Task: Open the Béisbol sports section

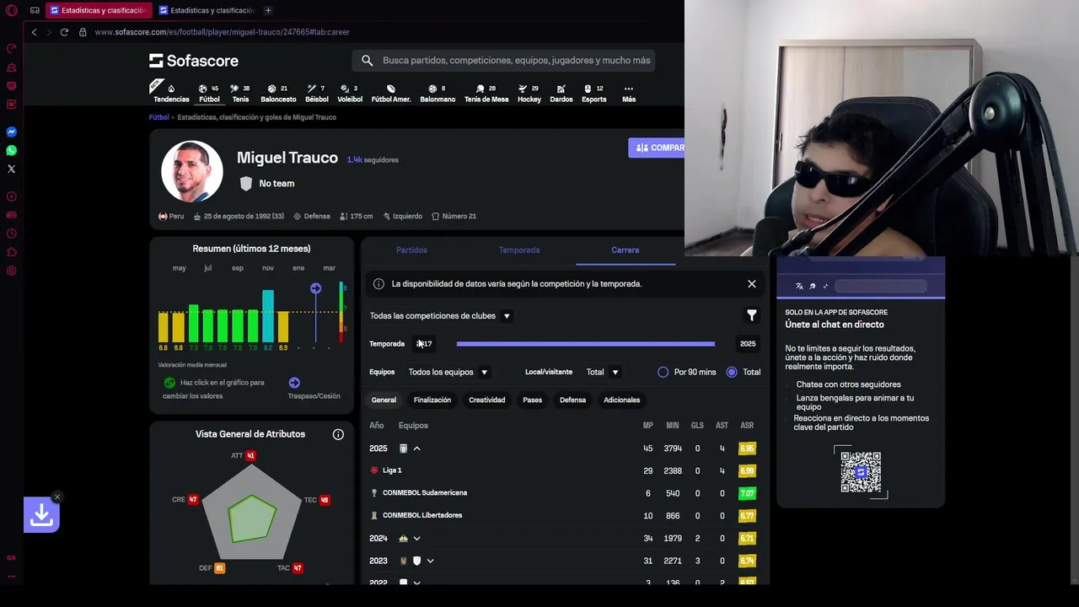Action: point(317,93)
